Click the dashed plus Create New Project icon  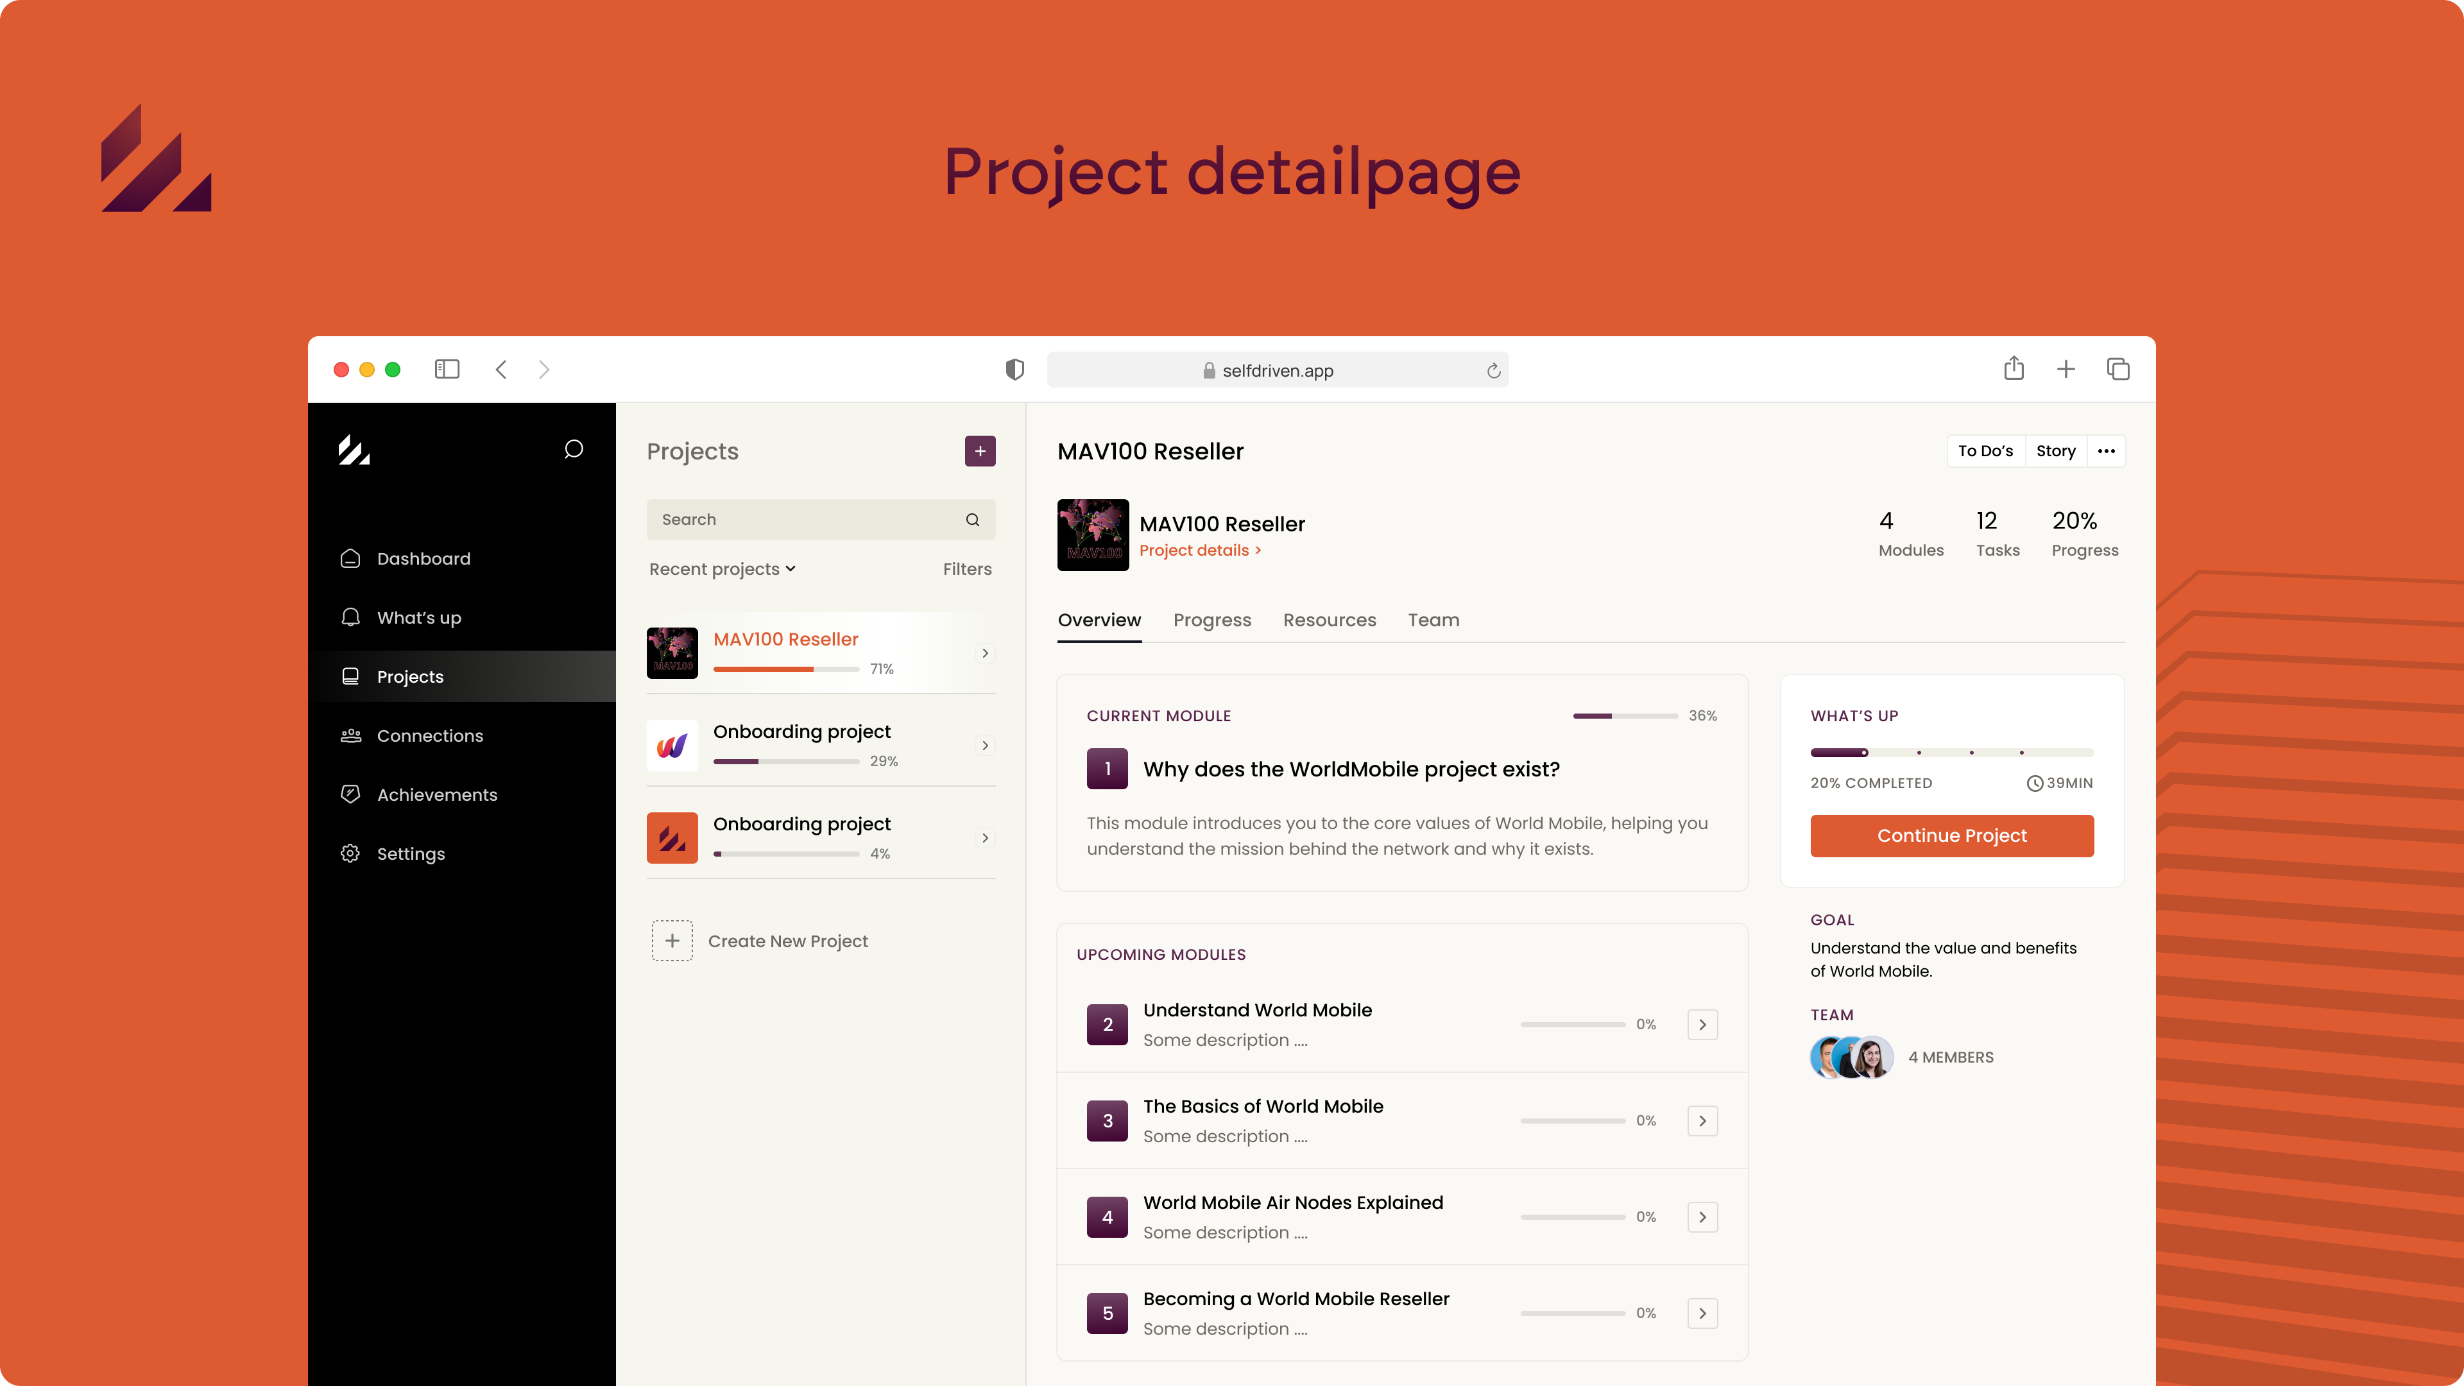point(672,941)
